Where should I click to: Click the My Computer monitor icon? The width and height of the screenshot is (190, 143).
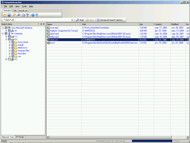(9, 33)
